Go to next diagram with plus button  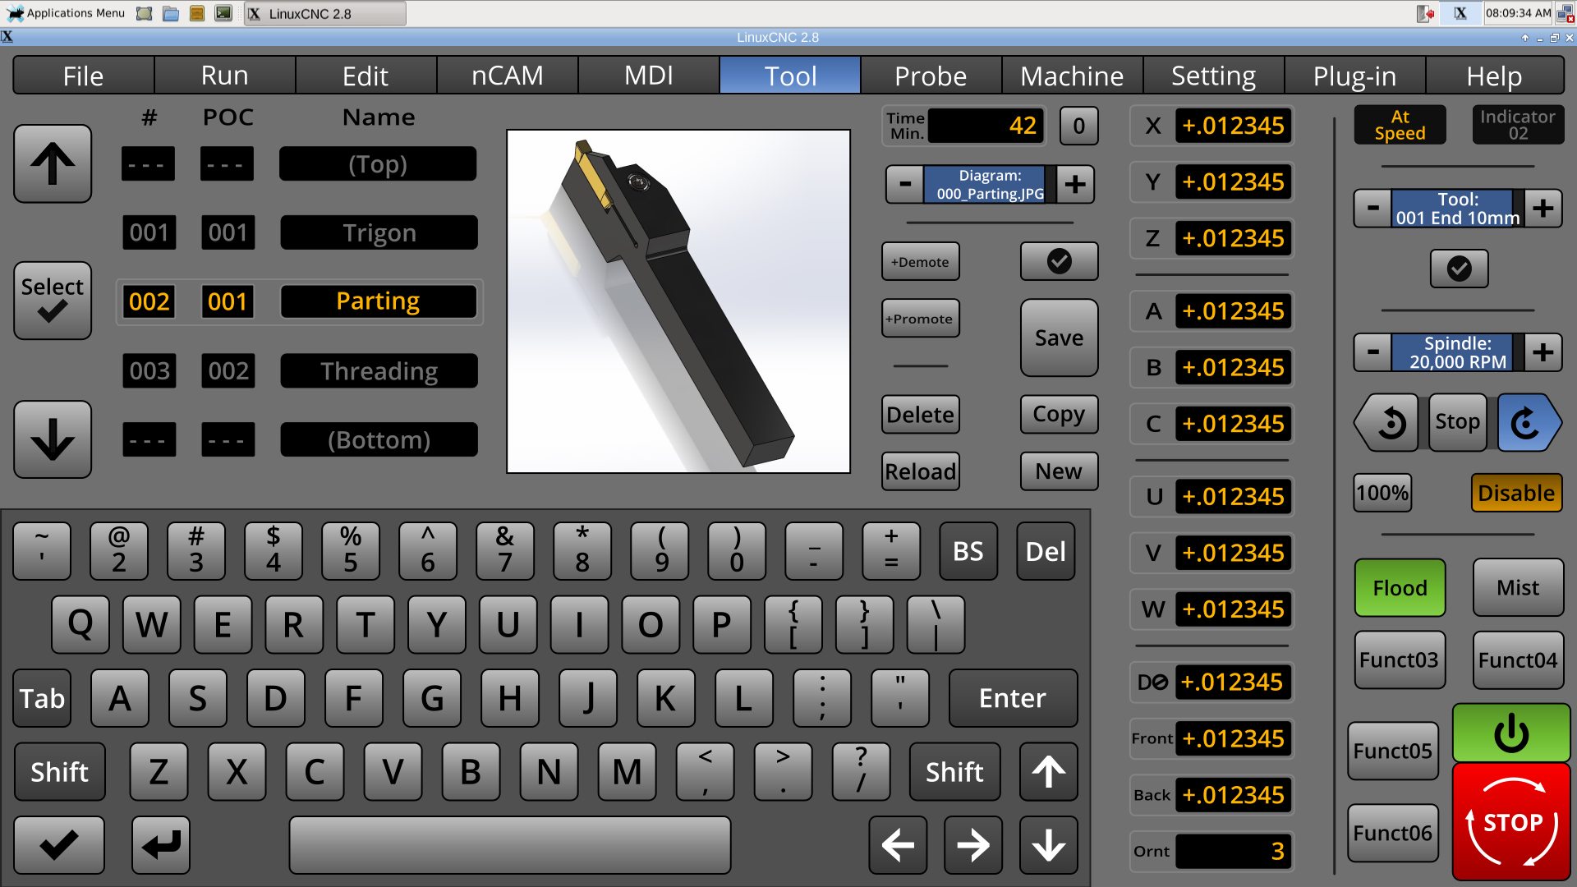coord(1076,184)
